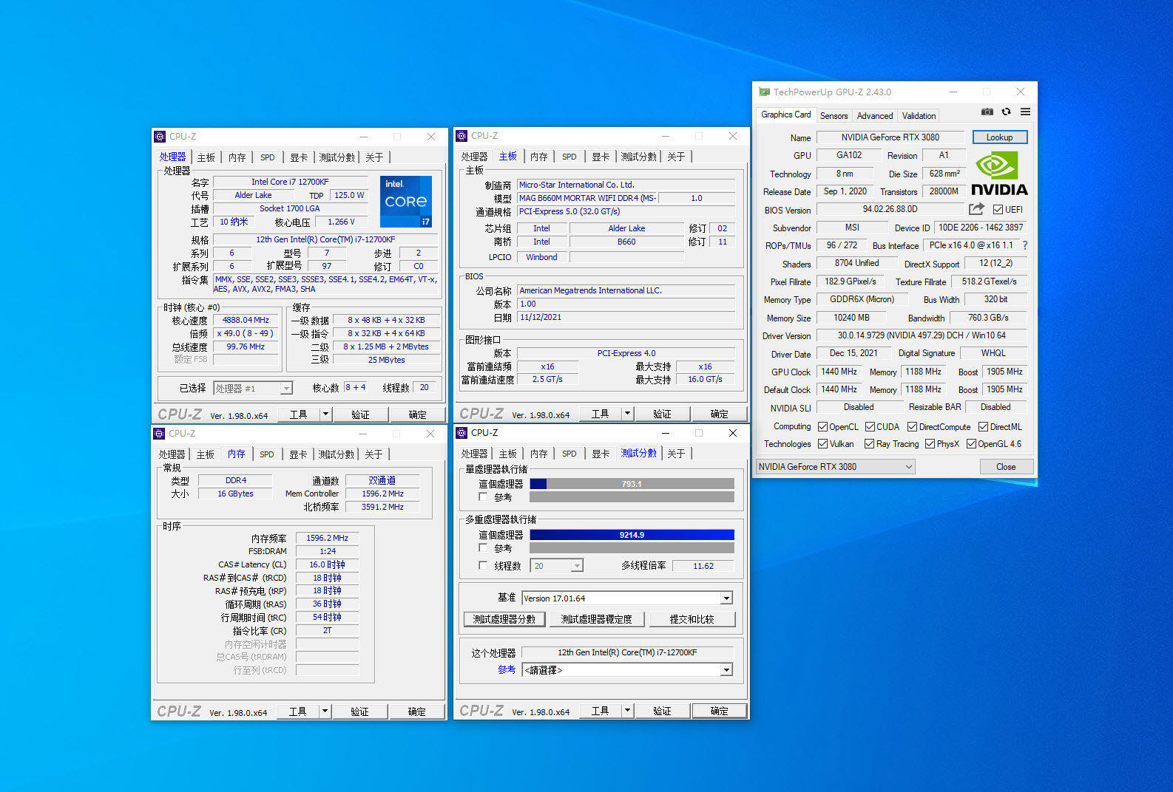The image size is (1173, 792).
Task: Click CPU-Z app icon in processor window
Action: click(160, 137)
